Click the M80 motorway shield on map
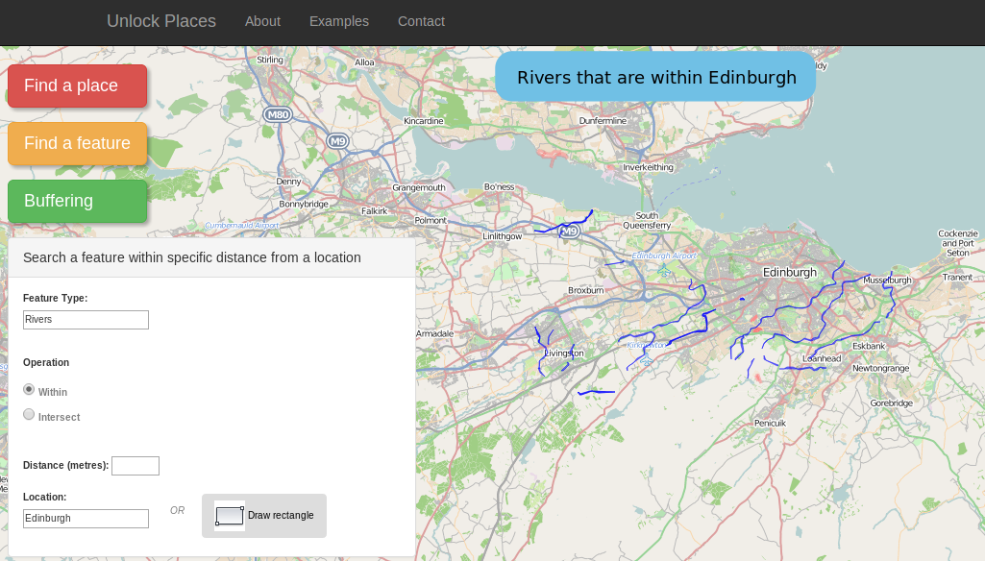Image resolution: width=985 pixels, height=561 pixels. (278, 114)
